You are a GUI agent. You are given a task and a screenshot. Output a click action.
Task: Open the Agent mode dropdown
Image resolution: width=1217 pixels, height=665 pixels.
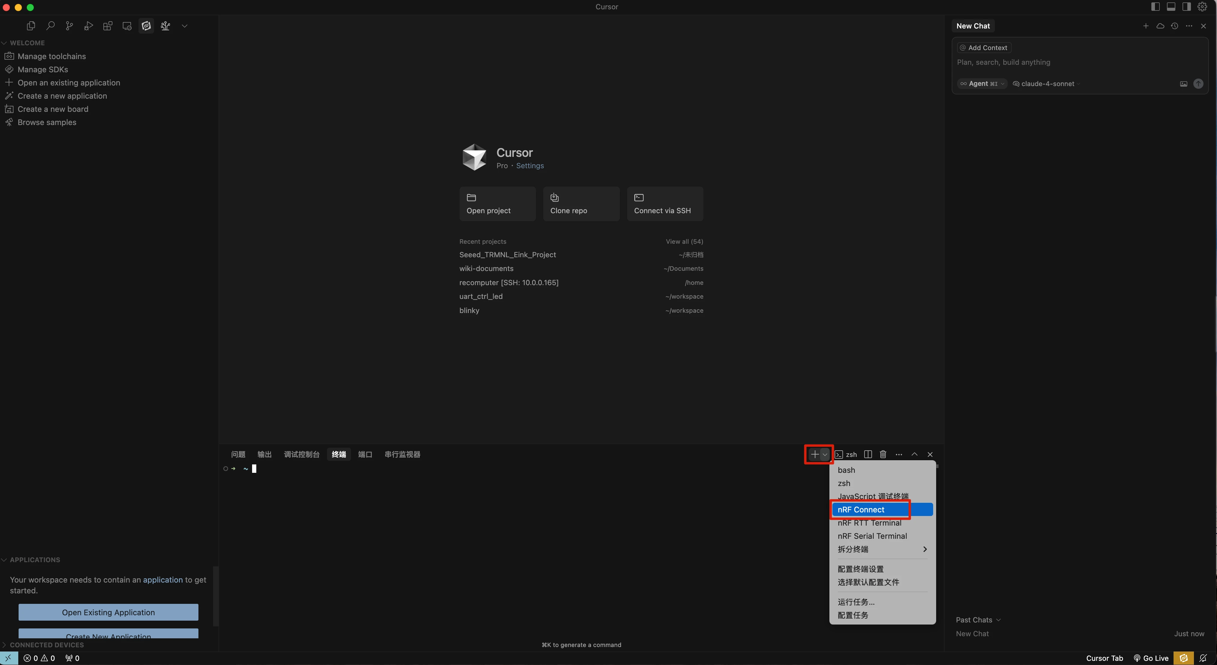982,84
